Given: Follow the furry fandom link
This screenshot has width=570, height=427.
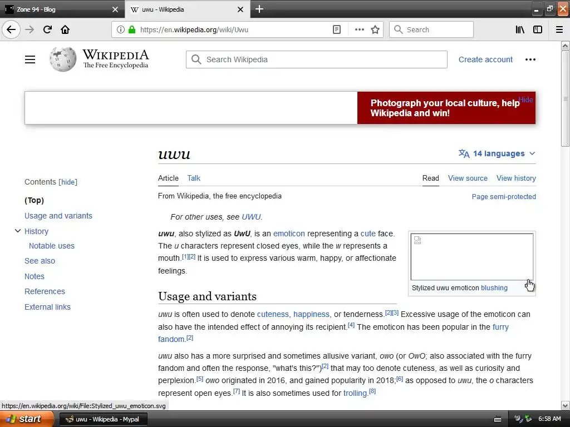Looking at the screenshot, I should tap(500, 327).
